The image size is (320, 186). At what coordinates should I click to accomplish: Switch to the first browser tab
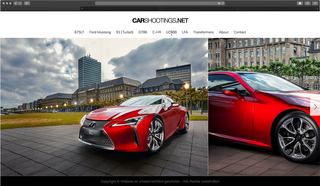(40, 9)
